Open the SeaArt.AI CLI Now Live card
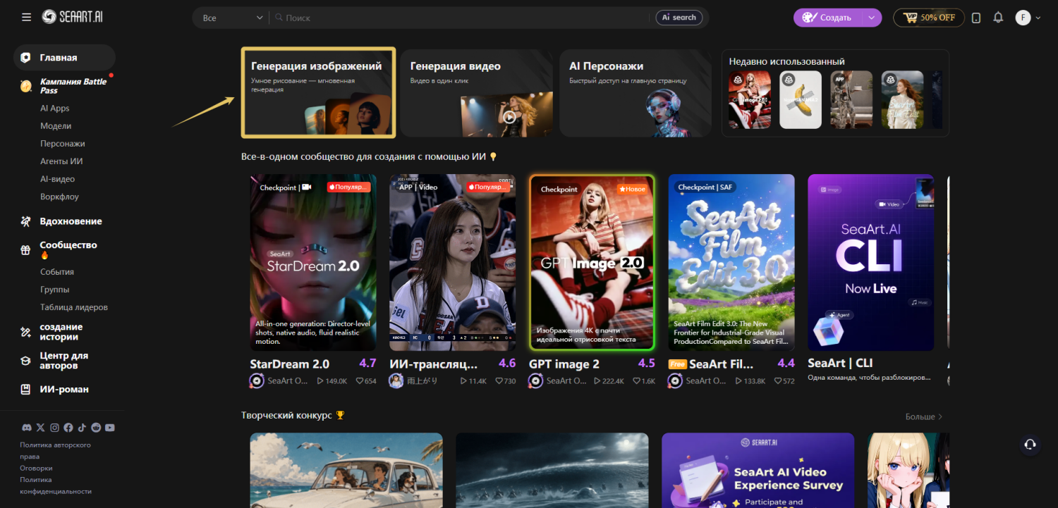The image size is (1058, 508). [x=871, y=262]
